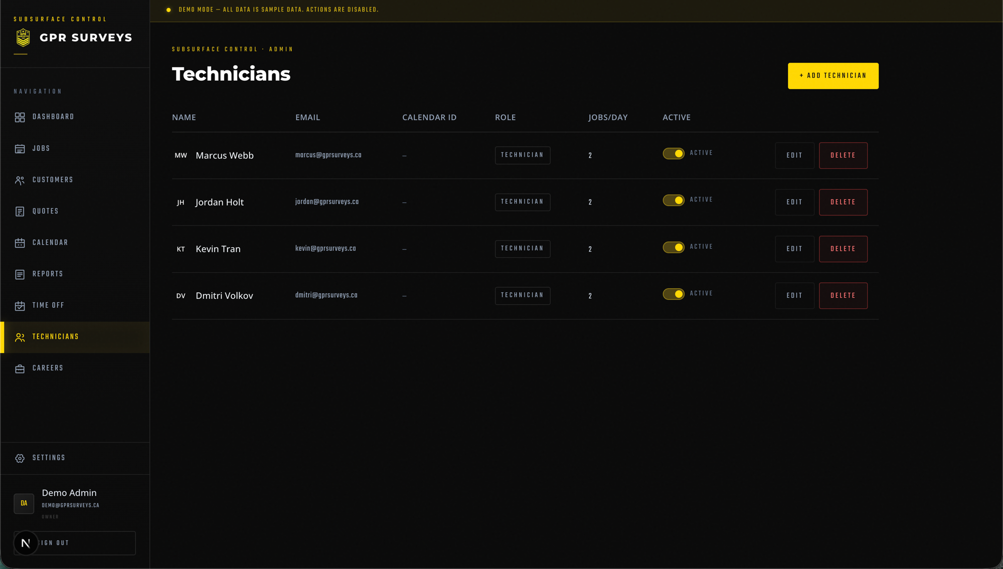
Task: Click the Sign Out button
Action: point(75,543)
